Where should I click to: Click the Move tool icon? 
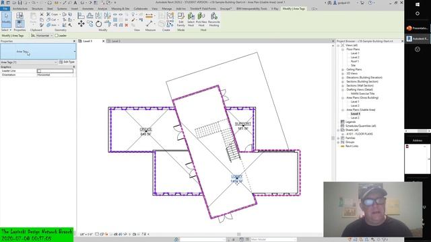[x=81, y=24]
